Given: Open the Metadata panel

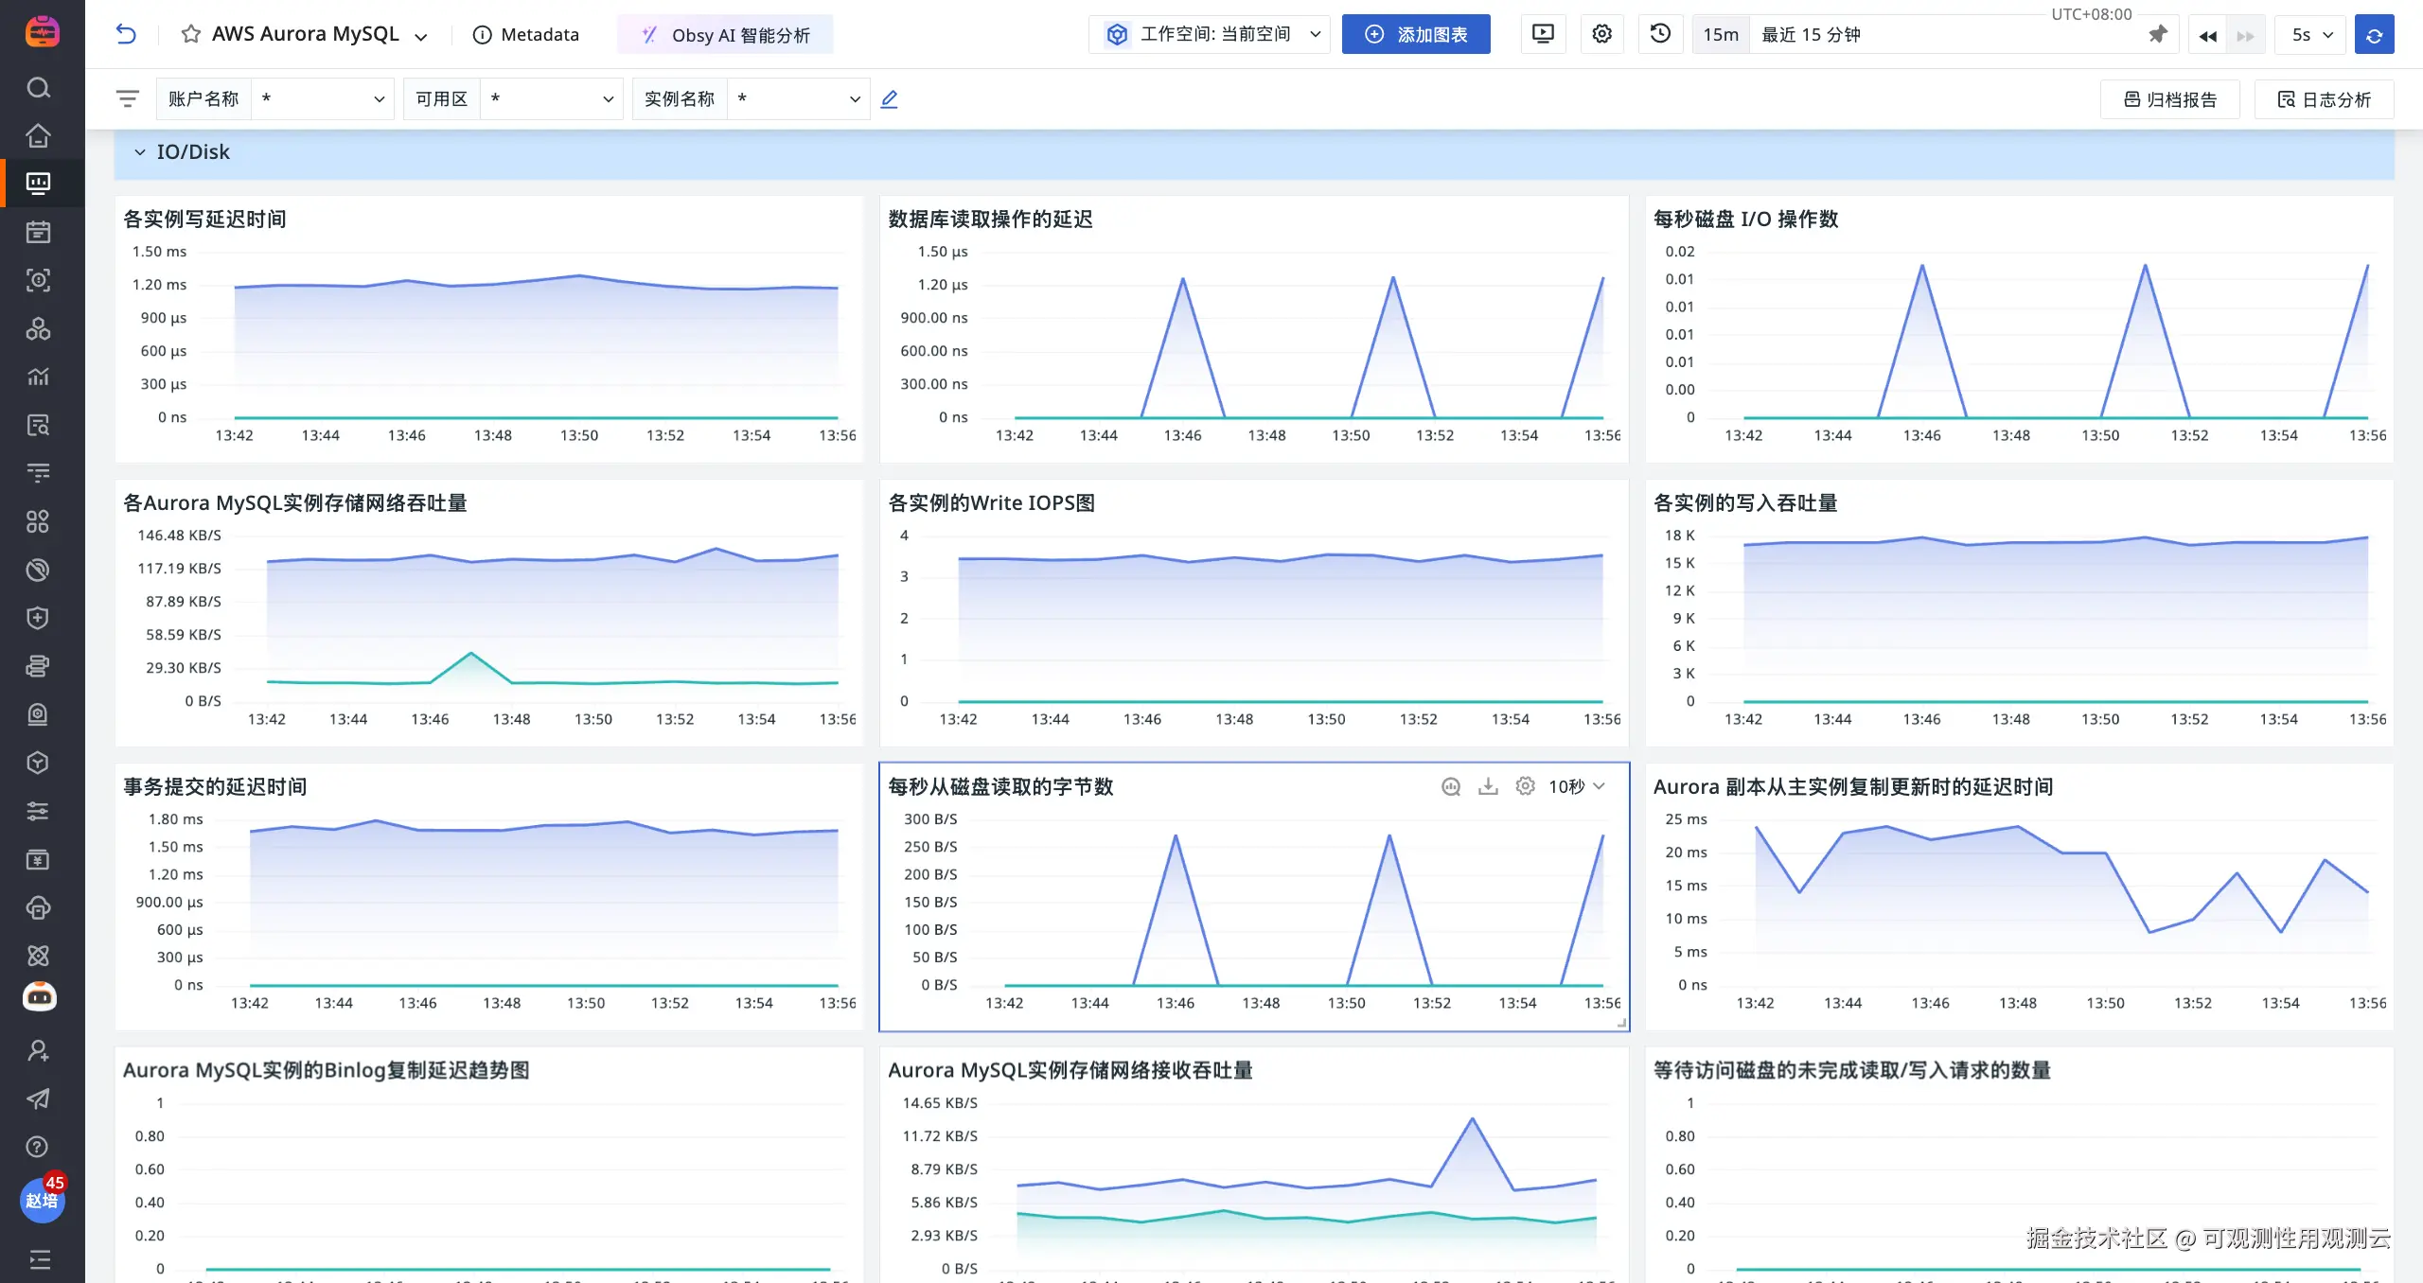Looking at the screenshot, I should click(525, 35).
